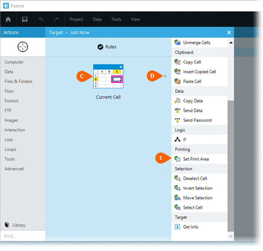Click the Selection section header
This screenshot has width=263, height=251.
(199, 168)
